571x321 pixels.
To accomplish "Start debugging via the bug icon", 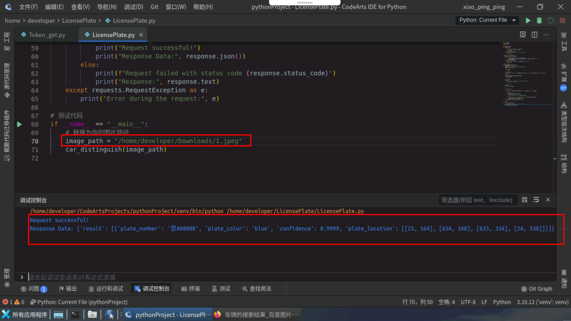I will [539, 21].
